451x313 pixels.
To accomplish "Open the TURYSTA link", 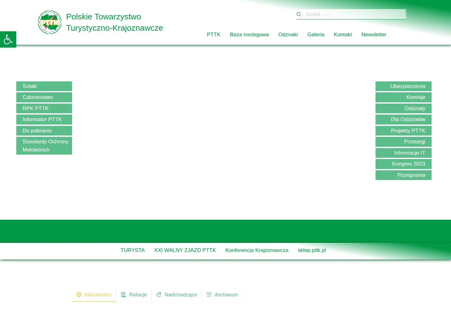I will [x=132, y=250].
